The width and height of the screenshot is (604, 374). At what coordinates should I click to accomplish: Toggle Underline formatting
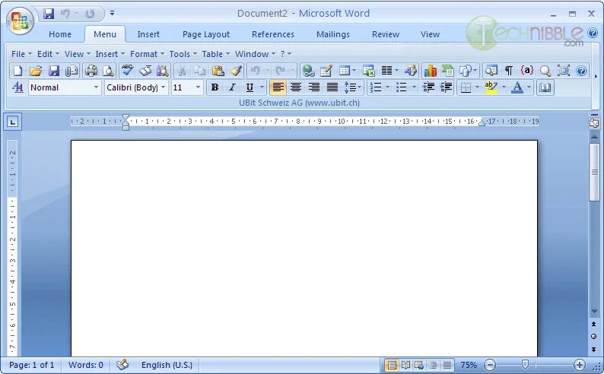tap(250, 87)
